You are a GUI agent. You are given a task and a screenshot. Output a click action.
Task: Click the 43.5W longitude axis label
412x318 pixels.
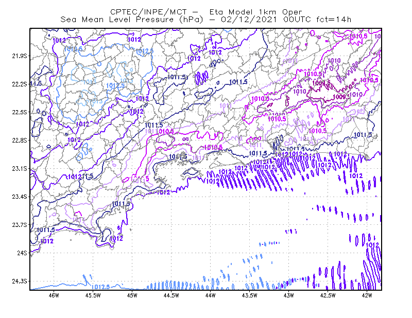click(x=250, y=295)
